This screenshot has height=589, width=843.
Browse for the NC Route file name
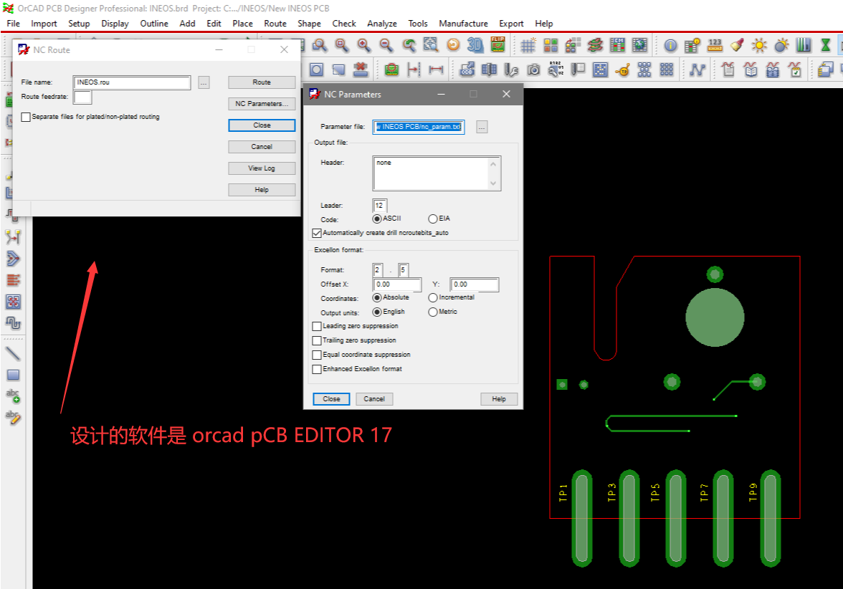tap(204, 83)
